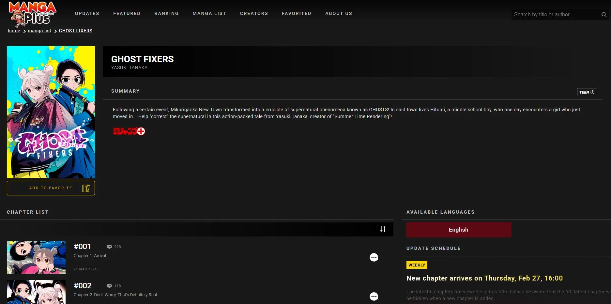This screenshot has height=304, width=611.
Task: Go to the Favorited page
Action: pyautogui.click(x=297, y=13)
